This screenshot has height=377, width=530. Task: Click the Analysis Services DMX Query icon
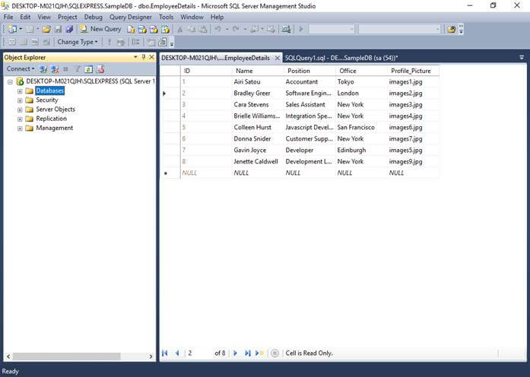pos(154,30)
